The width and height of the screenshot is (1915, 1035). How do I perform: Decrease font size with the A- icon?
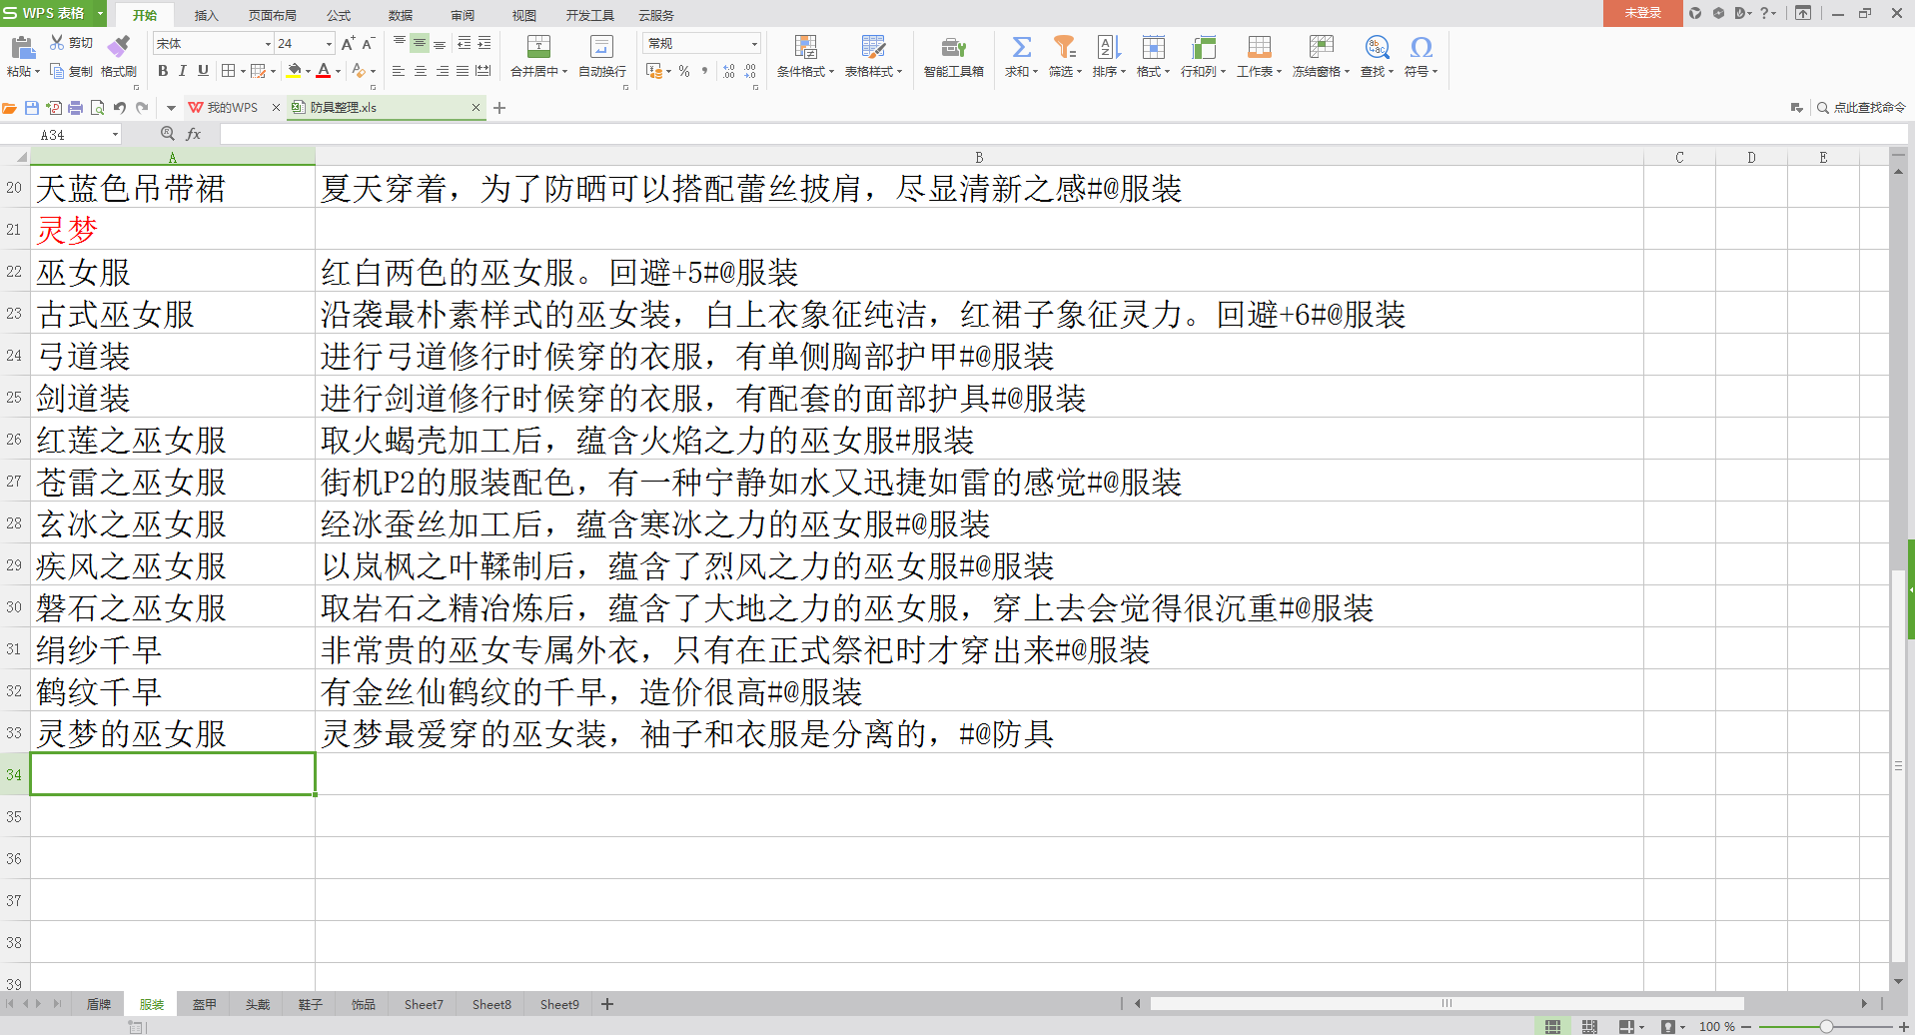click(368, 43)
